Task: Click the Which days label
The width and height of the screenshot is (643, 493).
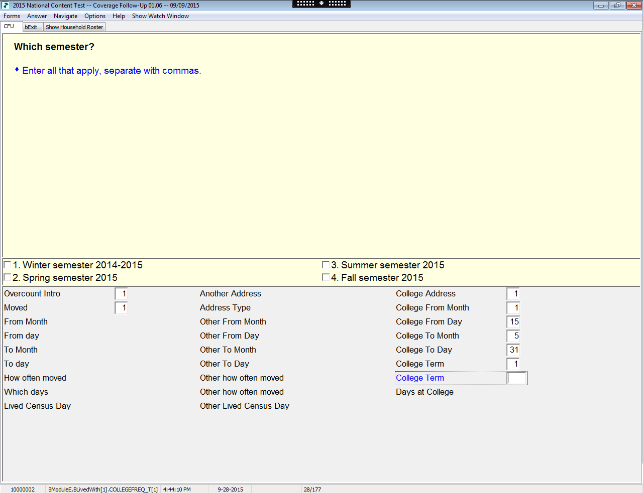Action: 26,392
